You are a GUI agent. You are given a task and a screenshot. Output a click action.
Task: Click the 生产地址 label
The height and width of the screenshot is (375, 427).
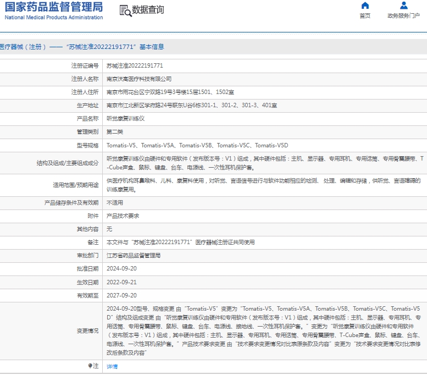click(88, 105)
